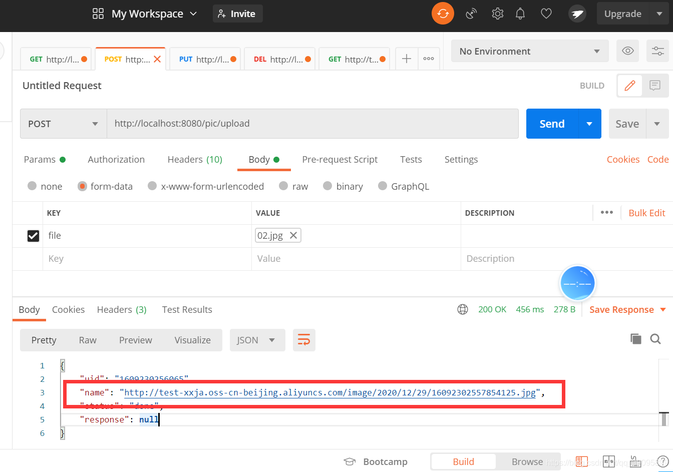Open the user avatar menu

tap(577, 14)
